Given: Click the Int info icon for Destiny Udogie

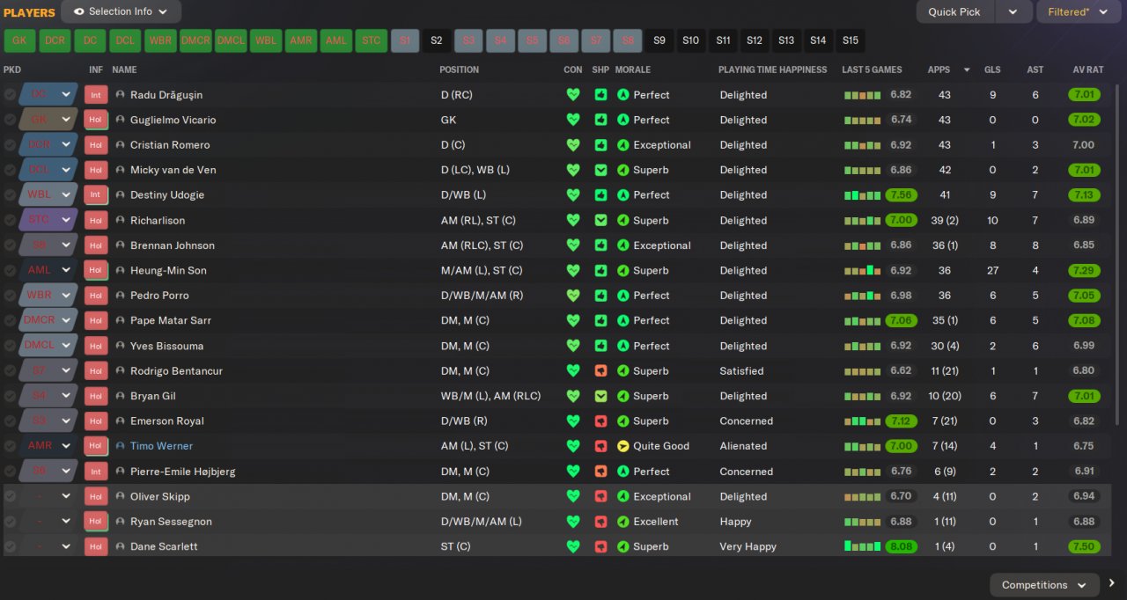Looking at the screenshot, I should tap(96, 195).
